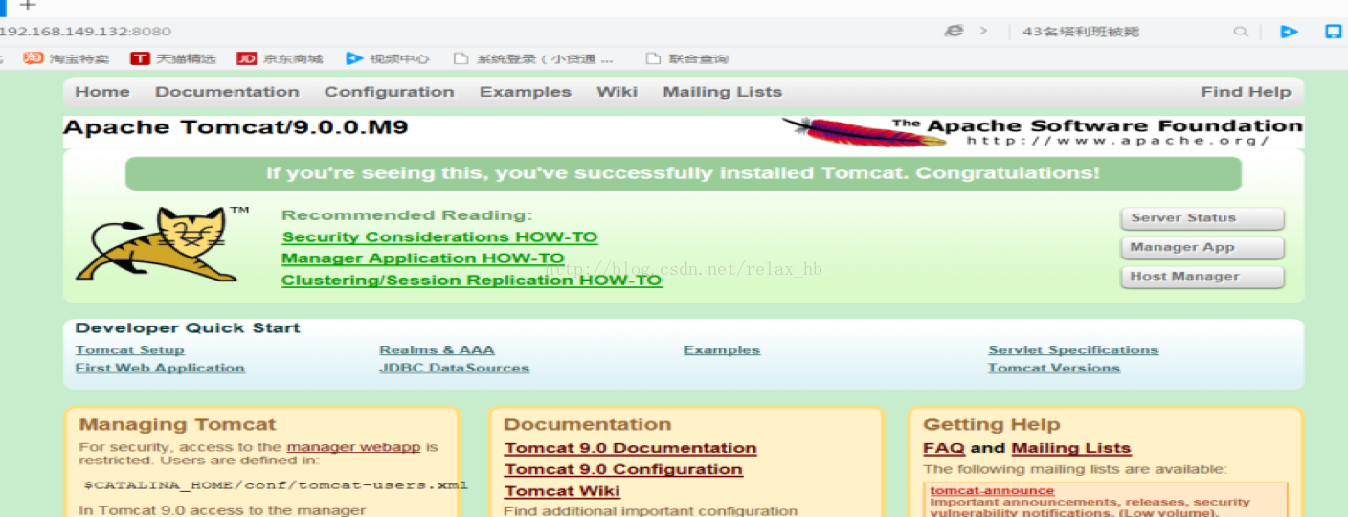Image resolution: width=1348 pixels, height=517 pixels.
Task: Click the Server Status button
Action: coord(1202,218)
